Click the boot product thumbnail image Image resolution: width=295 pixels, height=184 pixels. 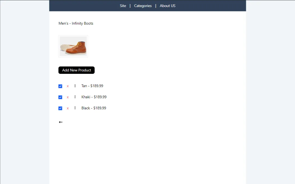[73, 46]
